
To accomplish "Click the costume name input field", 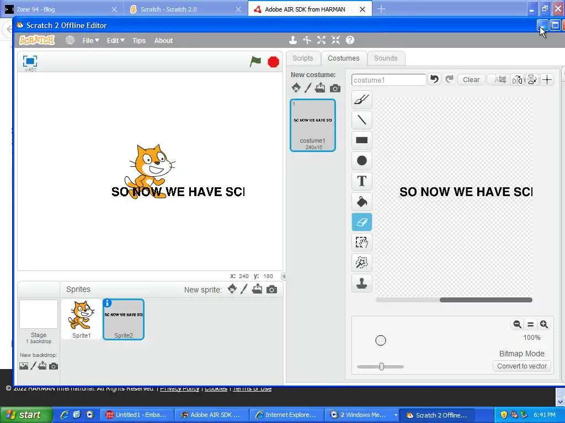I will [x=388, y=80].
